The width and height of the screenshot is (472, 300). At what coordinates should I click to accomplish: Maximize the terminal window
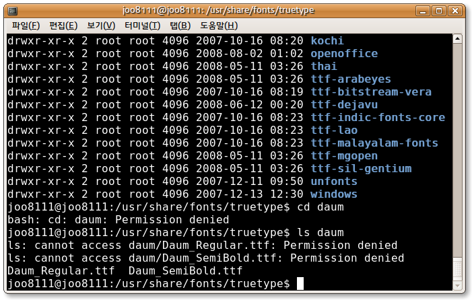pos(439,11)
